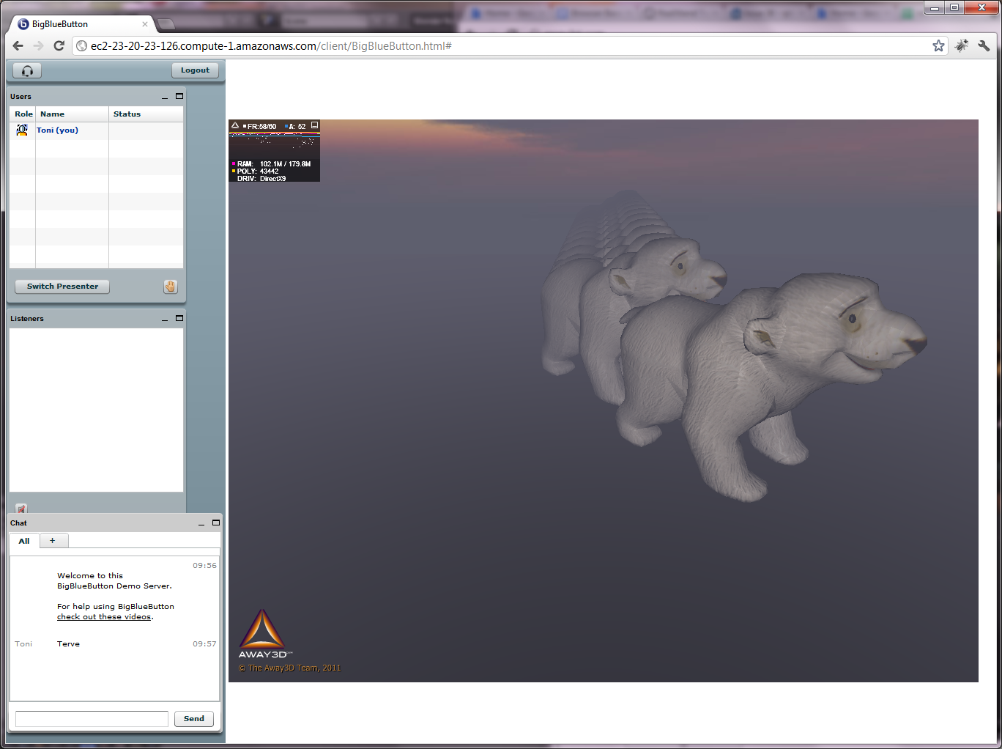Click the browser address bar URL
Image resolution: width=1002 pixels, height=749 pixels.
coord(271,46)
